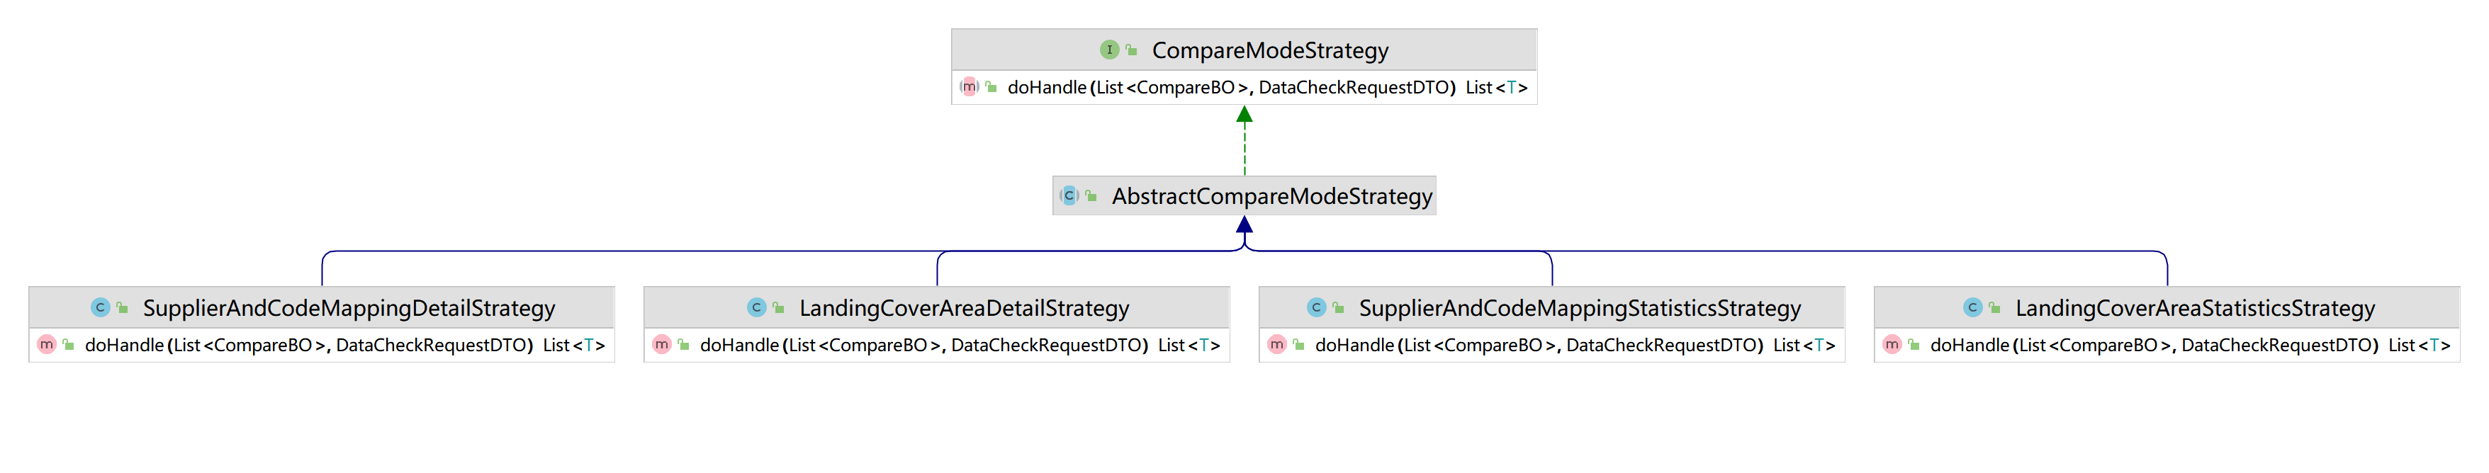Select the SupplierAndCodeMappingDetailStrategy class name
This screenshot has width=2489, height=473.
click(x=349, y=309)
